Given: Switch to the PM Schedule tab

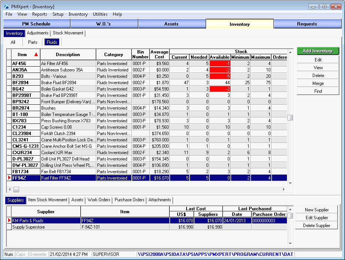Looking at the screenshot, I should click(37, 24).
